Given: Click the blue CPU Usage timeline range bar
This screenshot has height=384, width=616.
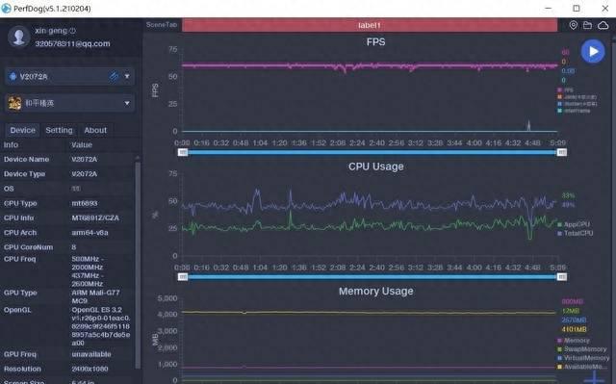Looking at the screenshot, I should point(372,277).
